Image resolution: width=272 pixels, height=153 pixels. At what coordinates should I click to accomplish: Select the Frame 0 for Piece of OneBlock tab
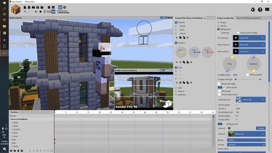(x=189, y=18)
